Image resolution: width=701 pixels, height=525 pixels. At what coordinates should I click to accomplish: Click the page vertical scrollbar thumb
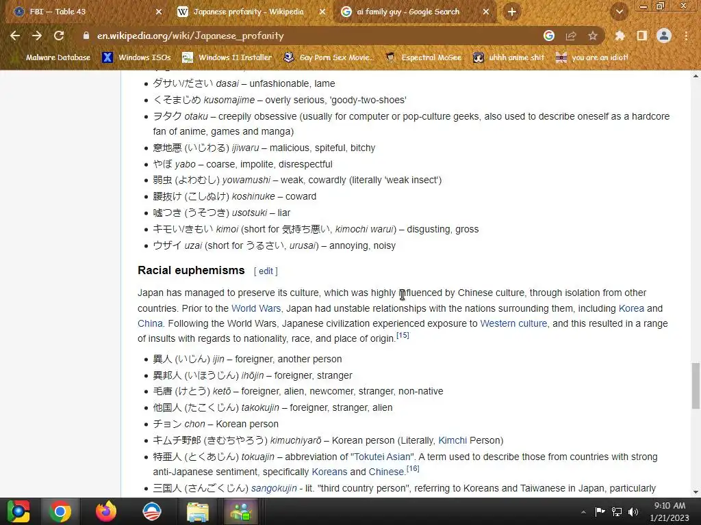point(696,386)
